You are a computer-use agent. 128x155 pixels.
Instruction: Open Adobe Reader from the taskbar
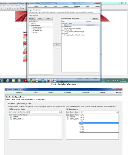pyautogui.click(x=25, y=80)
